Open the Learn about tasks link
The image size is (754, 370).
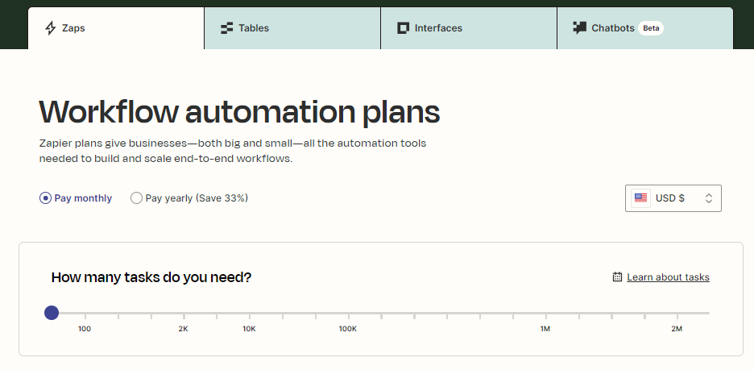tap(668, 277)
